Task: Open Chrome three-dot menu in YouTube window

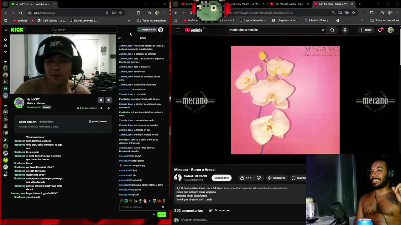Action: click(x=398, y=13)
